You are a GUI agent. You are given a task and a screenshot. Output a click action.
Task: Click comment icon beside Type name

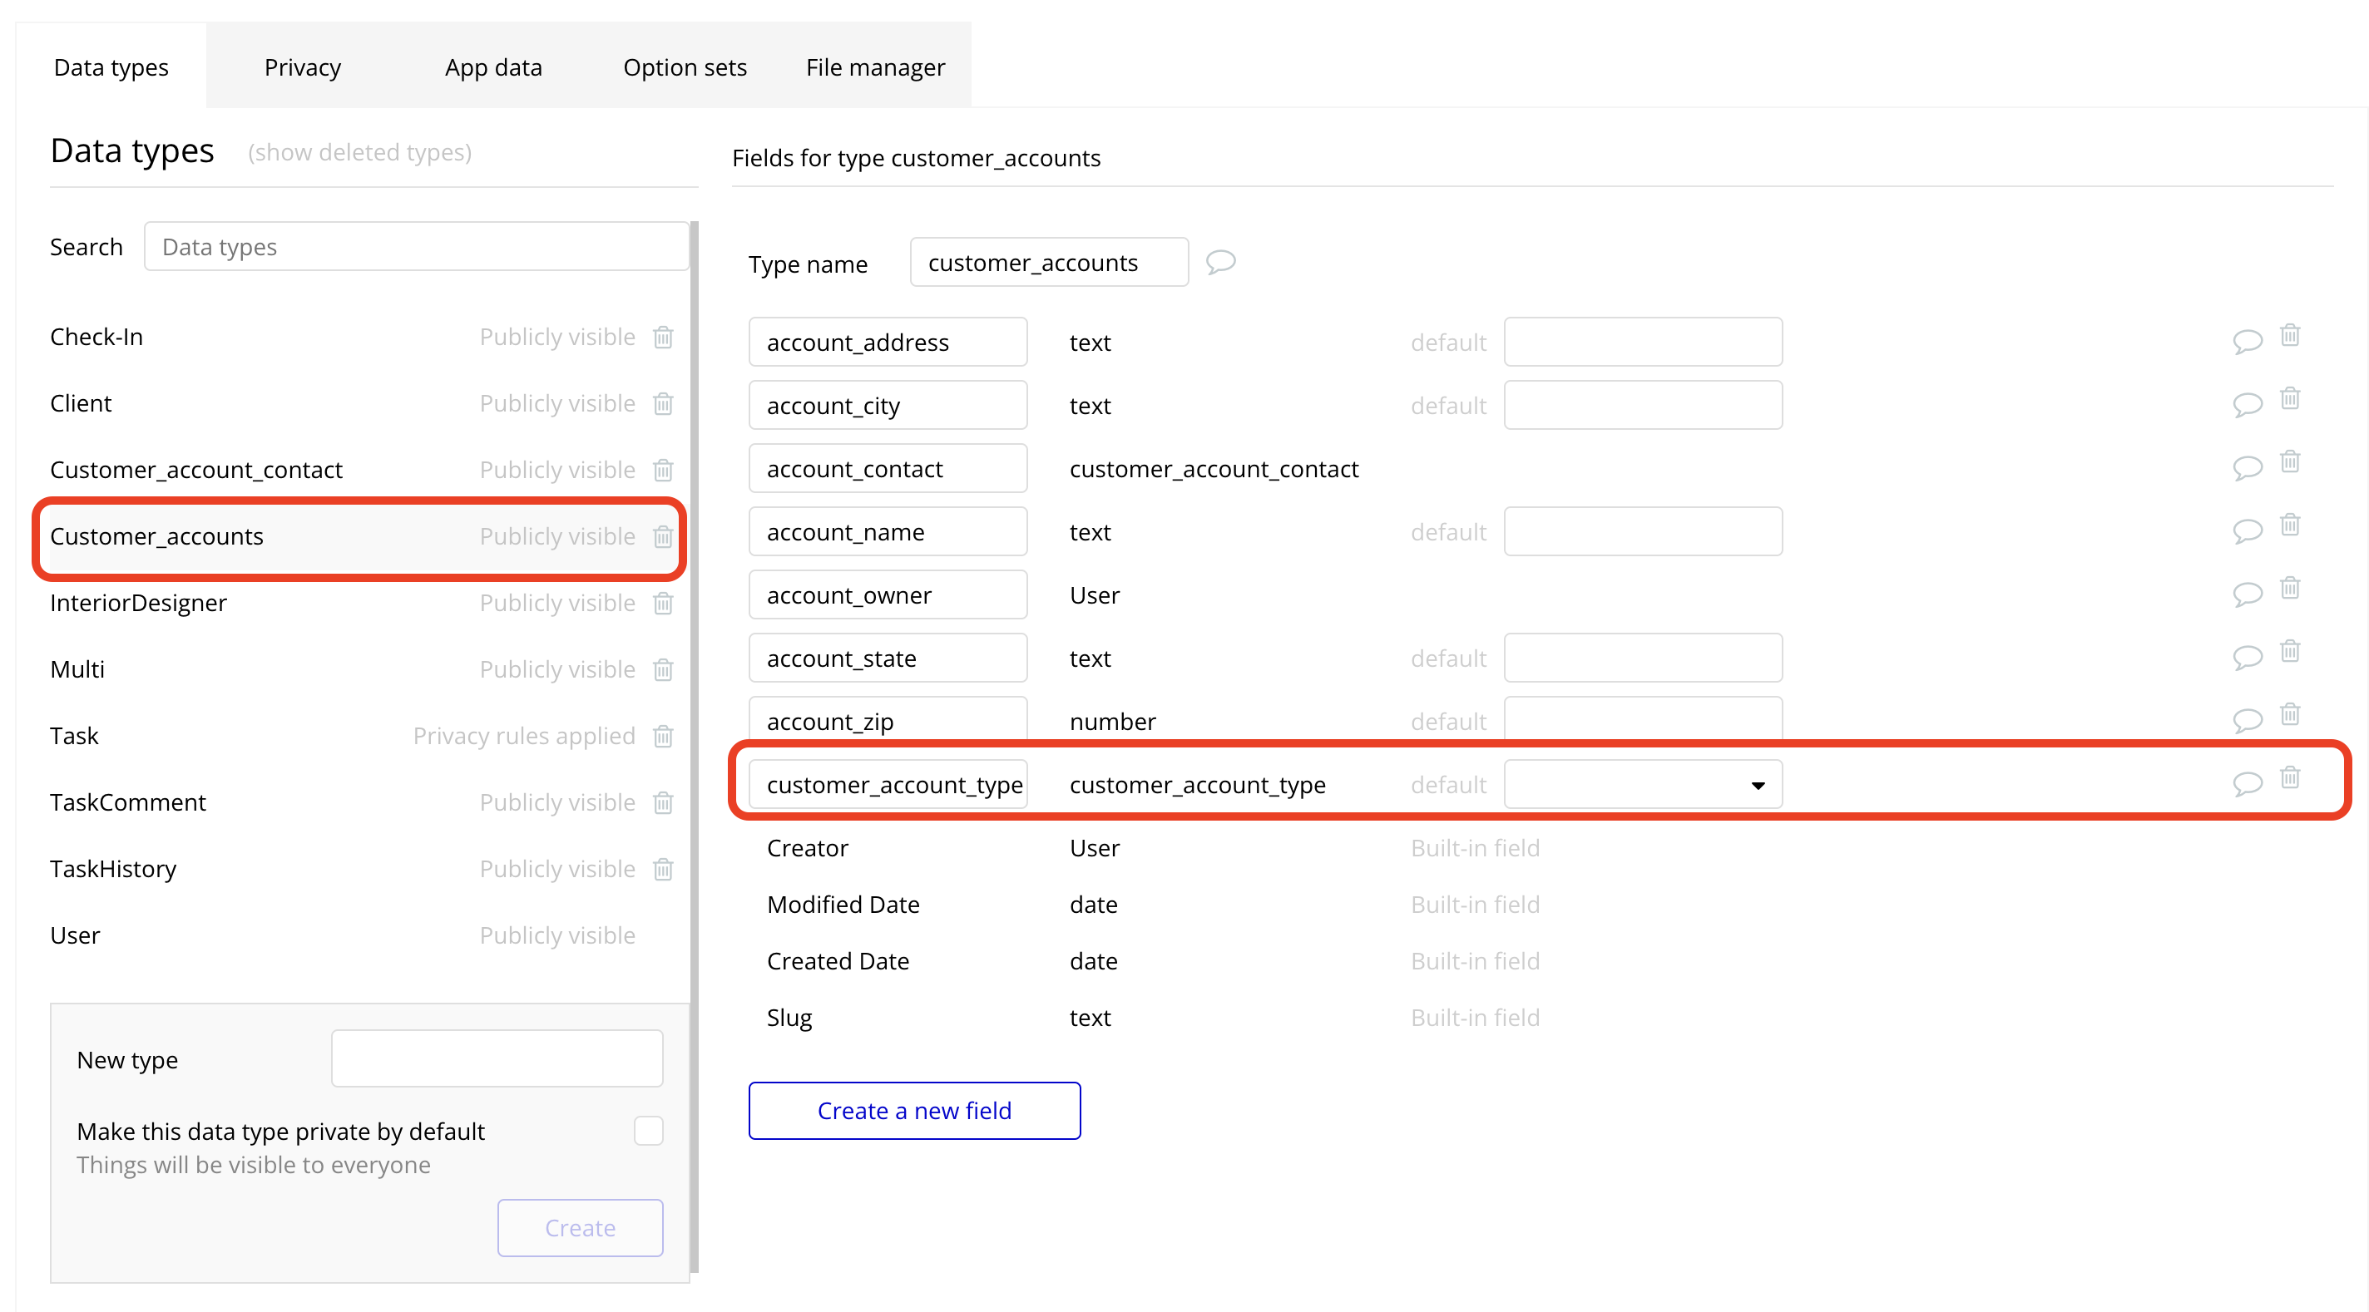point(1220,262)
